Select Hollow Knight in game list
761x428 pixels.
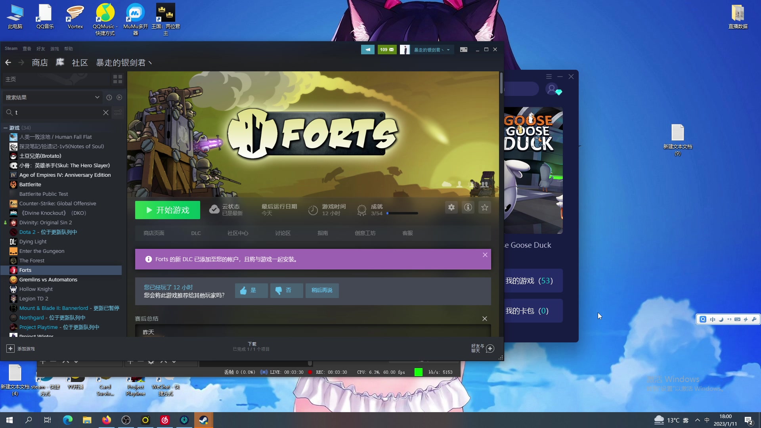(x=36, y=289)
